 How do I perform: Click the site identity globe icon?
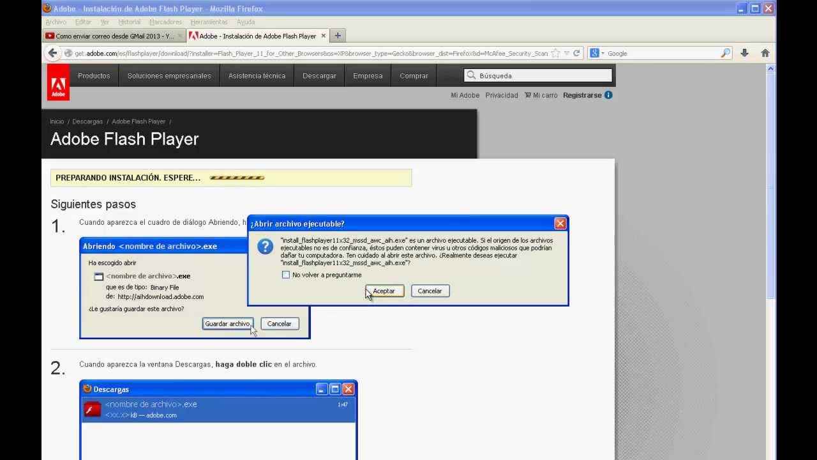pyautogui.click(x=68, y=54)
